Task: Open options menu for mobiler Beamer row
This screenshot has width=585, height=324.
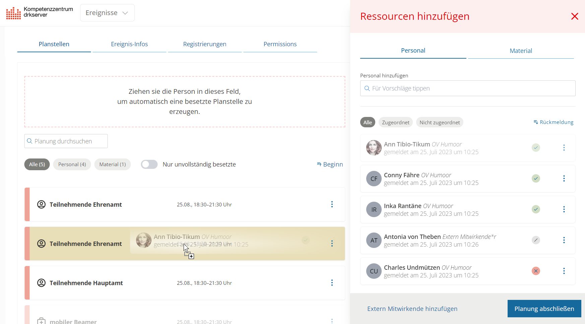Action: coord(332,321)
